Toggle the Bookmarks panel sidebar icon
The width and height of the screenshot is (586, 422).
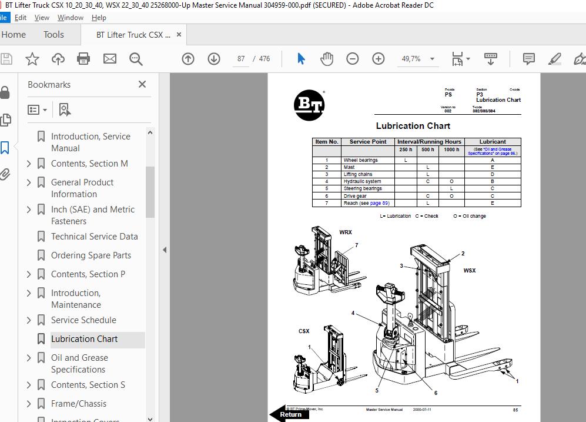(x=5, y=147)
